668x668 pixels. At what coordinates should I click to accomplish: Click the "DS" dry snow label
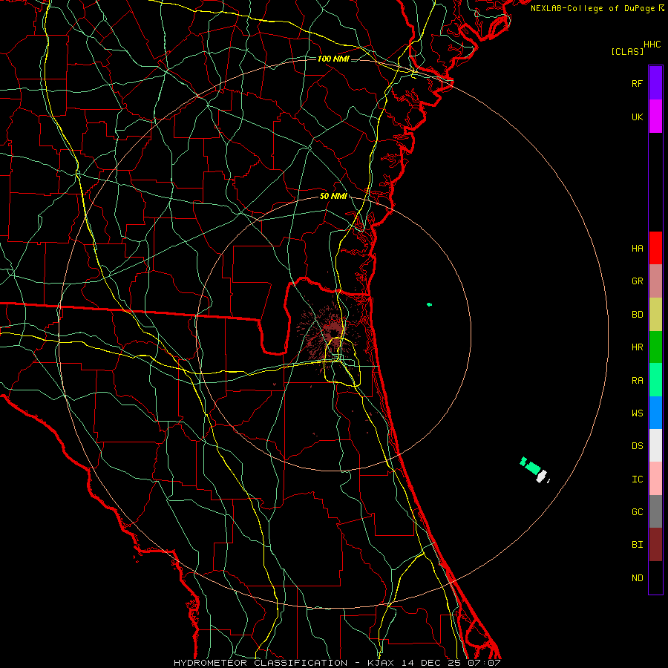pyautogui.click(x=637, y=446)
